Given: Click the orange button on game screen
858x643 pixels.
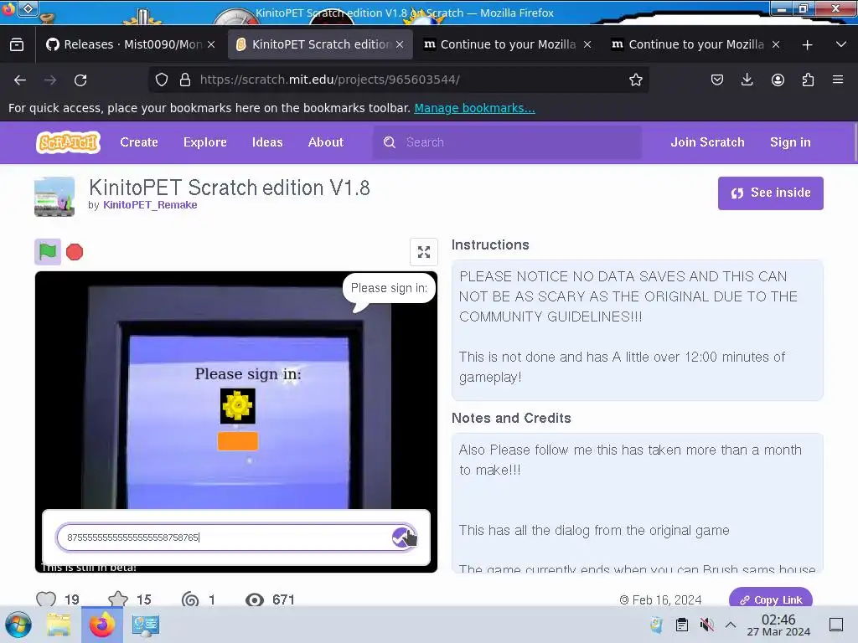Looking at the screenshot, I should tap(237, 441).
